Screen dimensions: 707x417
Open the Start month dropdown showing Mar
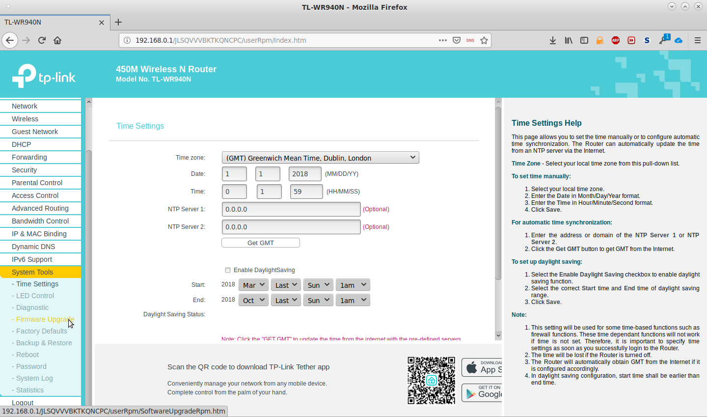click(253, 285)
